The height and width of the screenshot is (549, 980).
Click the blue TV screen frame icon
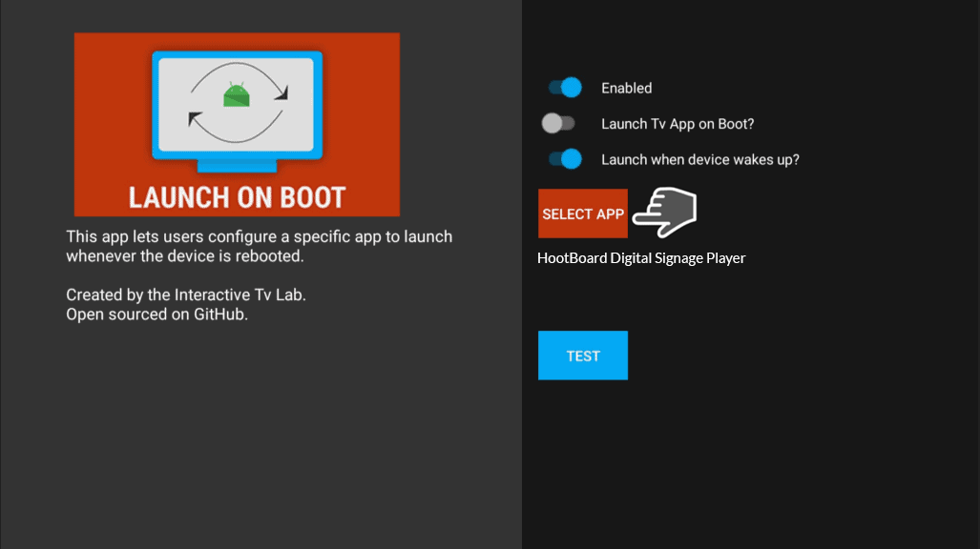coord(159,105)
